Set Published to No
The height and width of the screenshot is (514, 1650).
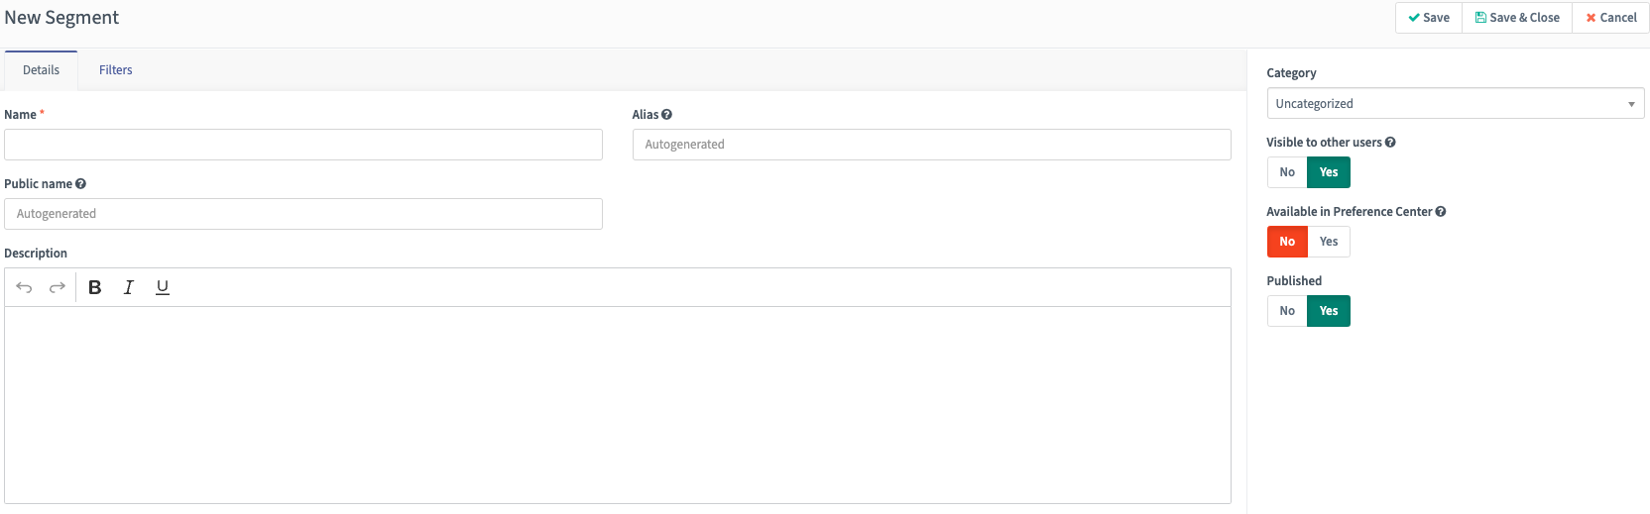point(1287,311)
